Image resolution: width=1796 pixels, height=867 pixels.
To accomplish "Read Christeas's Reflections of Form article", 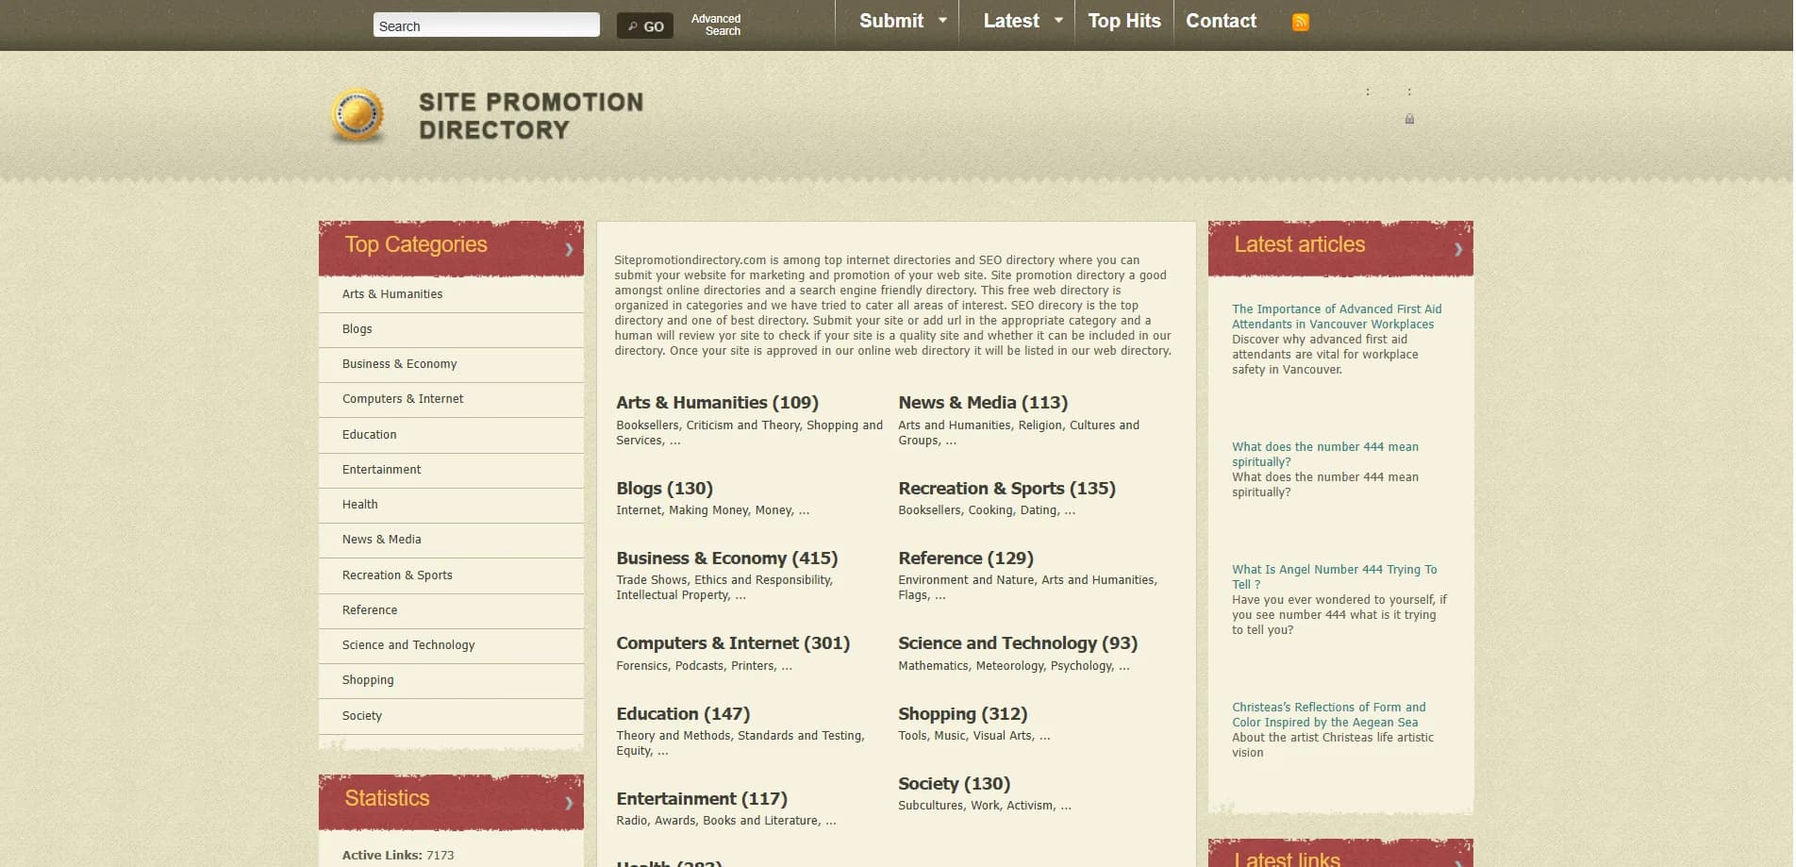I will pos(1328,715).
